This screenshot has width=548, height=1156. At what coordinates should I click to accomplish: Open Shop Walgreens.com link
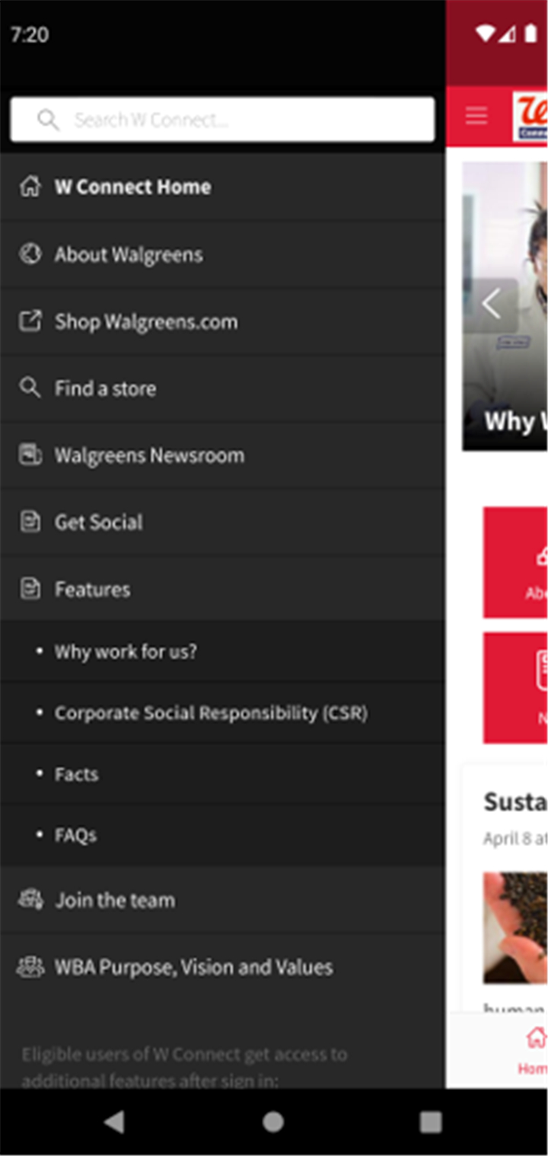(x=222, y=321)
